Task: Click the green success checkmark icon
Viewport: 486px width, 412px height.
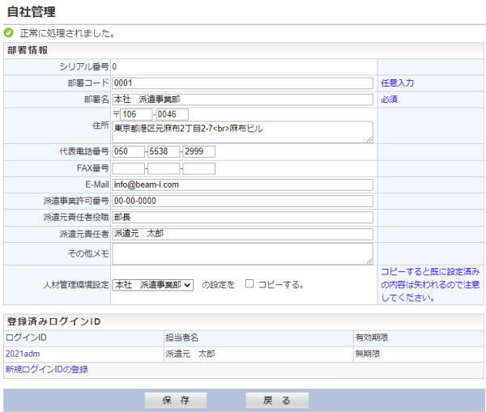Action: point(9,33)
